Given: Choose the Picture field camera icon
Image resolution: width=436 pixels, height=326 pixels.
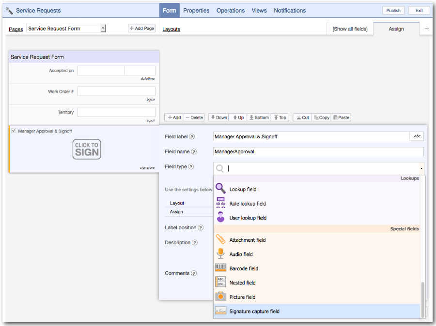Looking at the screenshot, I should coord(220,296).
